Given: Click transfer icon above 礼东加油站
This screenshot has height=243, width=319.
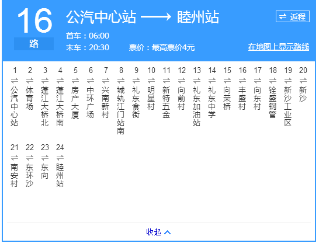Looking at the screenshot, I should point(197,81).
